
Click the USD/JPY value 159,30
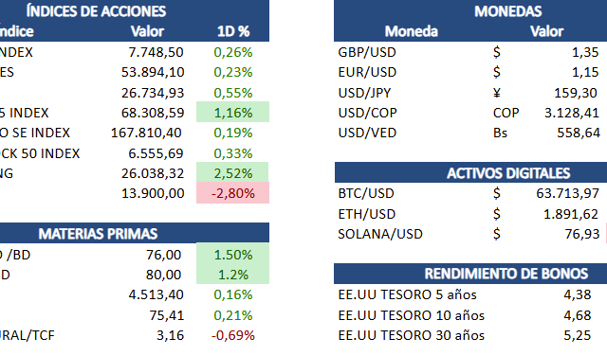(576, 93)
